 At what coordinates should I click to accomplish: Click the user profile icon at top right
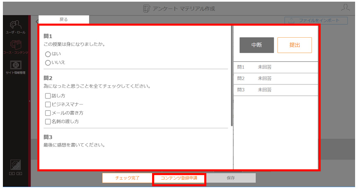(346, 7)
